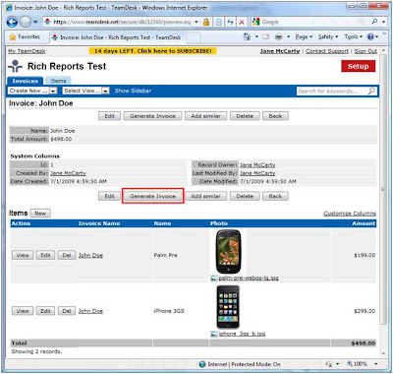This screenshot has height=374, width=393.
Task: Click the Refresh arrows icon
Action: coord(230,22)
